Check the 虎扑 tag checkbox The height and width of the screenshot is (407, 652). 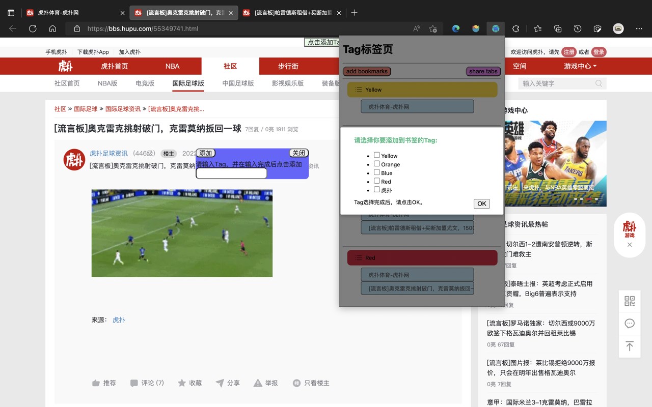pyautogui.click(x=377, y=190)
